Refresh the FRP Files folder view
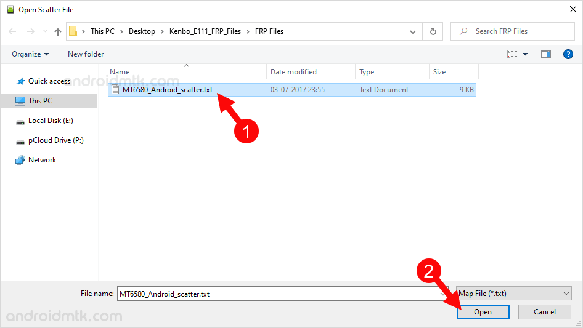This screenshot has height=328, width=583. click(x=433, y=31)
